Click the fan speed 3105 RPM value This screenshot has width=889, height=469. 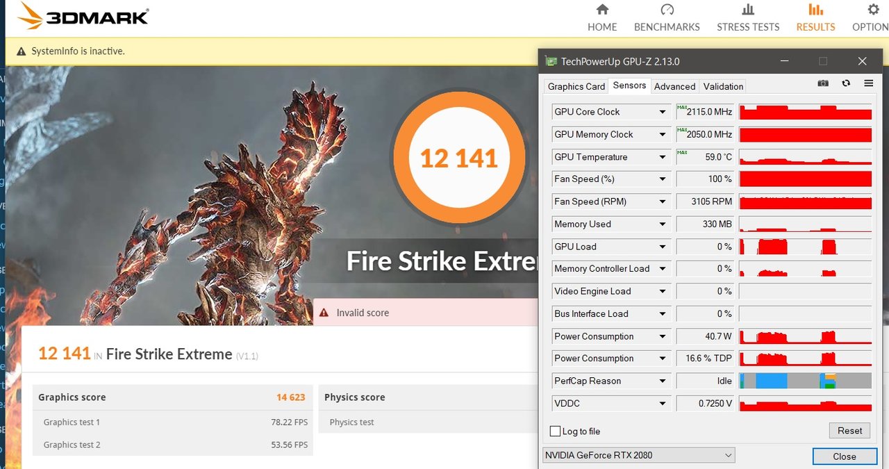click(x=705, y=201)
